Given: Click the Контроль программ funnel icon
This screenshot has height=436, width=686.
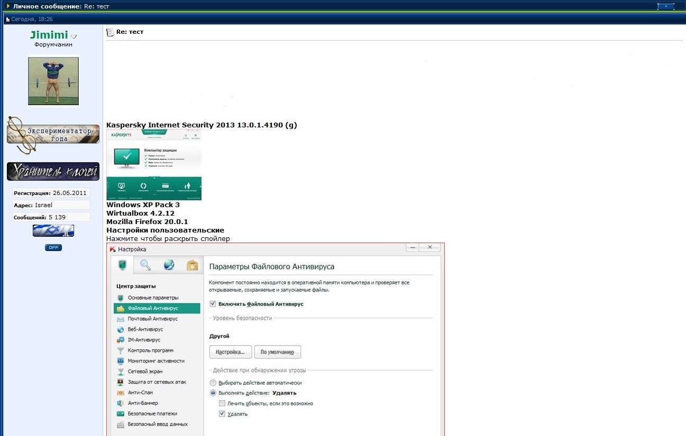Looking at the screenshot, I should 120,351.
